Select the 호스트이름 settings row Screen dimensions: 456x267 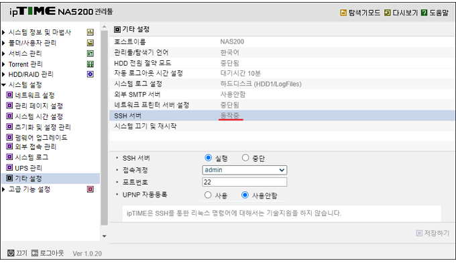(x=282, y=41)
